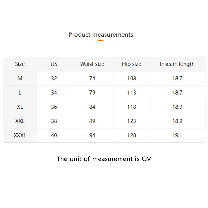
Task: Click US size 32 cell
Action: tap(54, 78)
